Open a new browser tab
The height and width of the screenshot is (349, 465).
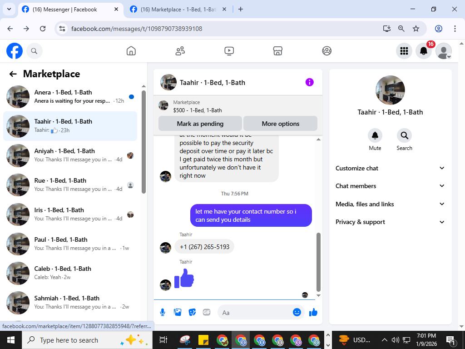click(241, 9)
